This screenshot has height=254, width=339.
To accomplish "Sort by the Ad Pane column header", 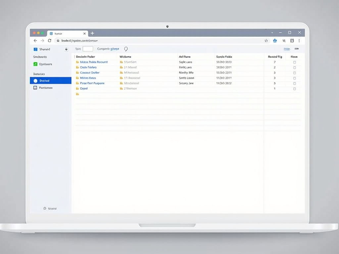I will pos(185,57).
